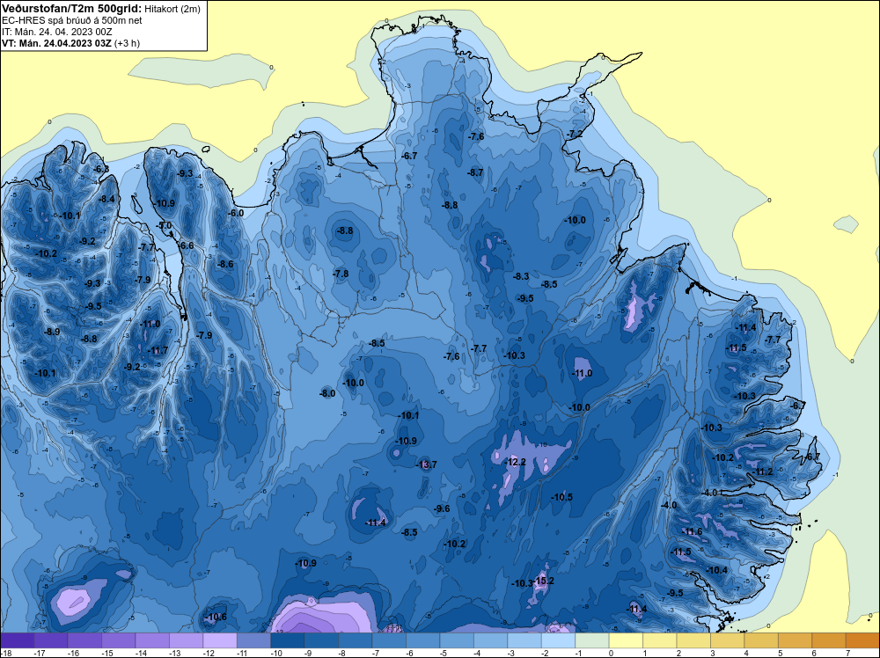Click the -6.0 temperature reading
The image size is (880, 658).
coord(236,213)
